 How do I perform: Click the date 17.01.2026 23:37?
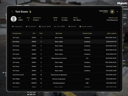pyautogui.click(x=111, y=75)
